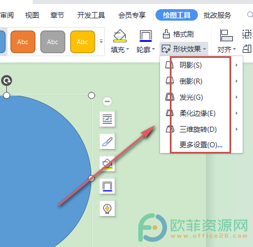The height and width of the screenshot is (247, 253).
Task: Open the 会员专享 tab
Action: coord(132,15)
